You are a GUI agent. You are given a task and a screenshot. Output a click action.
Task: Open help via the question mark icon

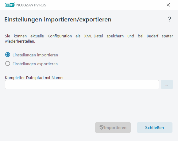coord(169,19)
